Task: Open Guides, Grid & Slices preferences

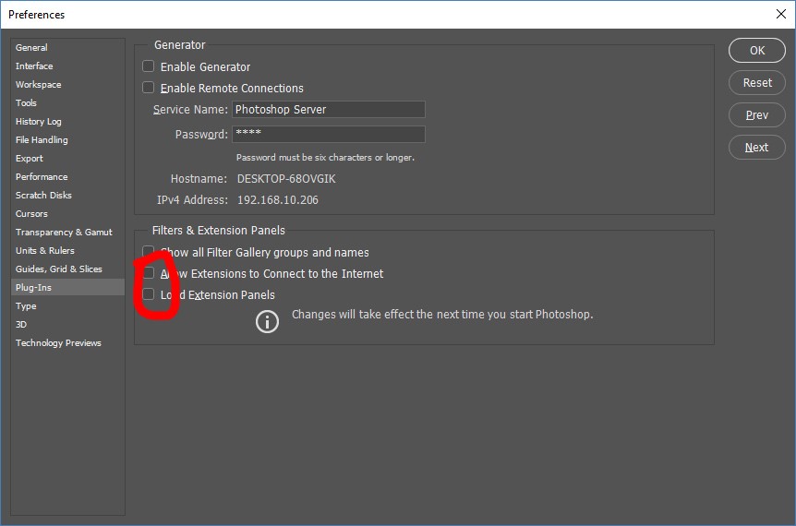Action: tap(59, 269)
